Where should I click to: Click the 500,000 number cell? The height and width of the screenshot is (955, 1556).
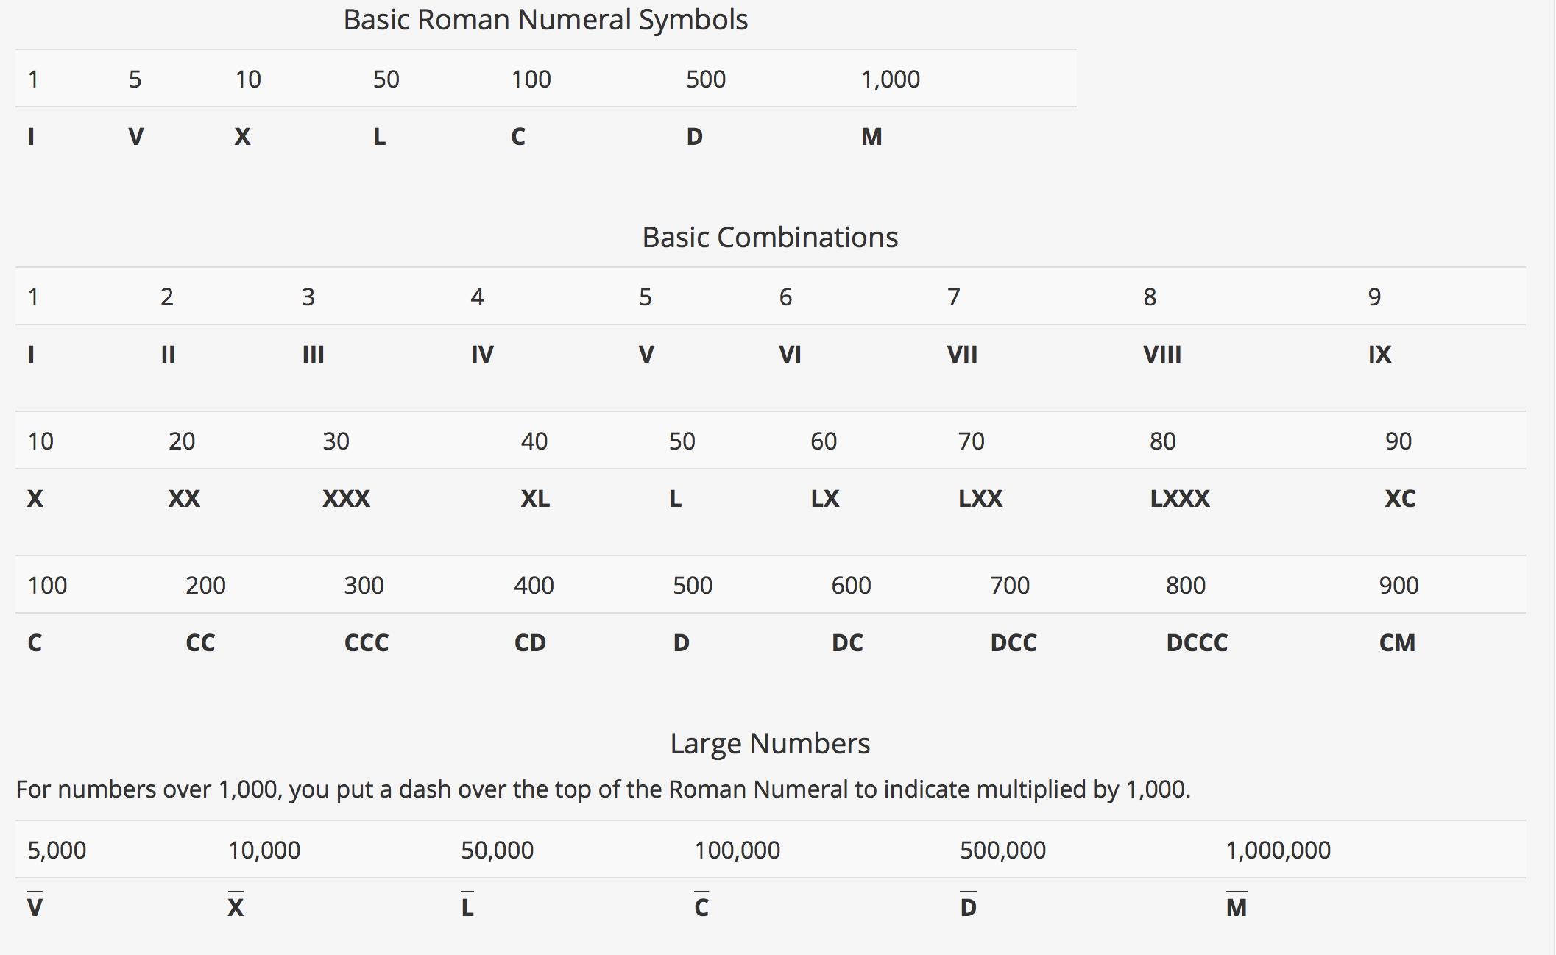point(1002,851)
